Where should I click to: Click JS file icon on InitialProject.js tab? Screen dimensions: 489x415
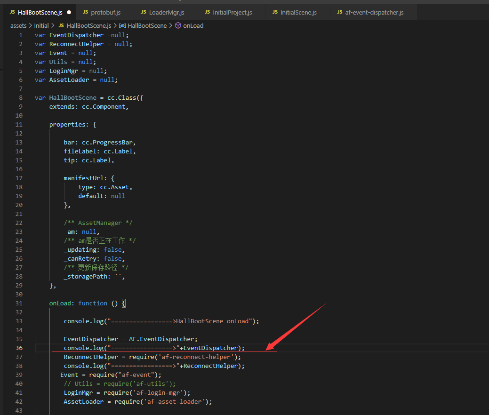coord(208,12)
